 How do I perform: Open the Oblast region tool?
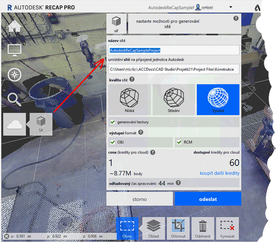click(x=153, y=229)
